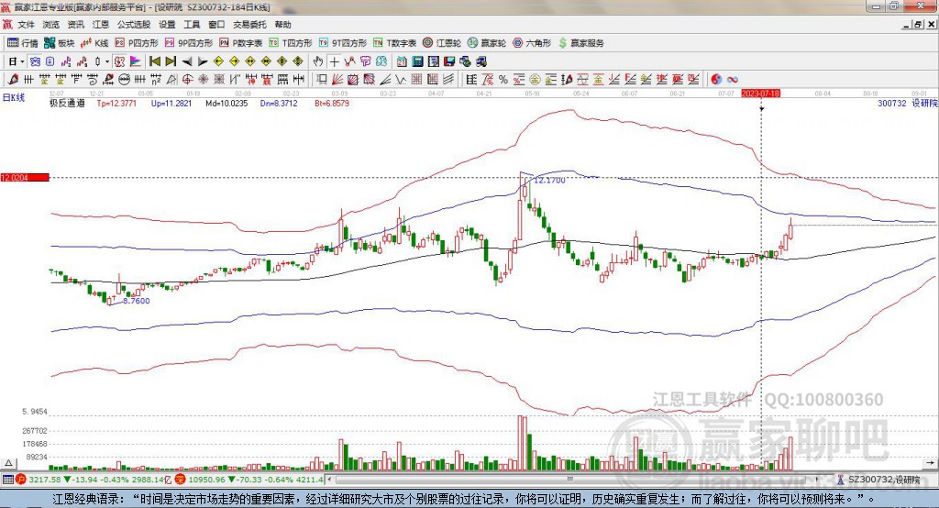Click the 极反通道 indicator name
Viewport: 939px width, 508px height.
[67, 103]
